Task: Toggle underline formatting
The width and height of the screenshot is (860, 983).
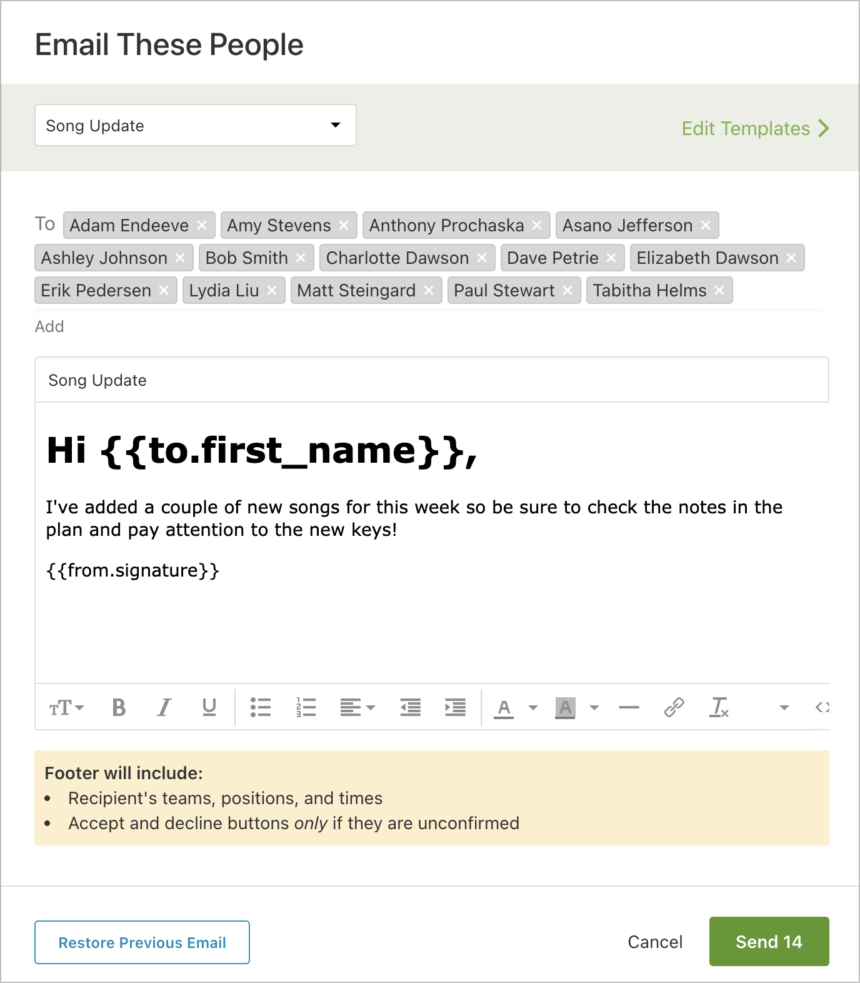Action: 209,708
